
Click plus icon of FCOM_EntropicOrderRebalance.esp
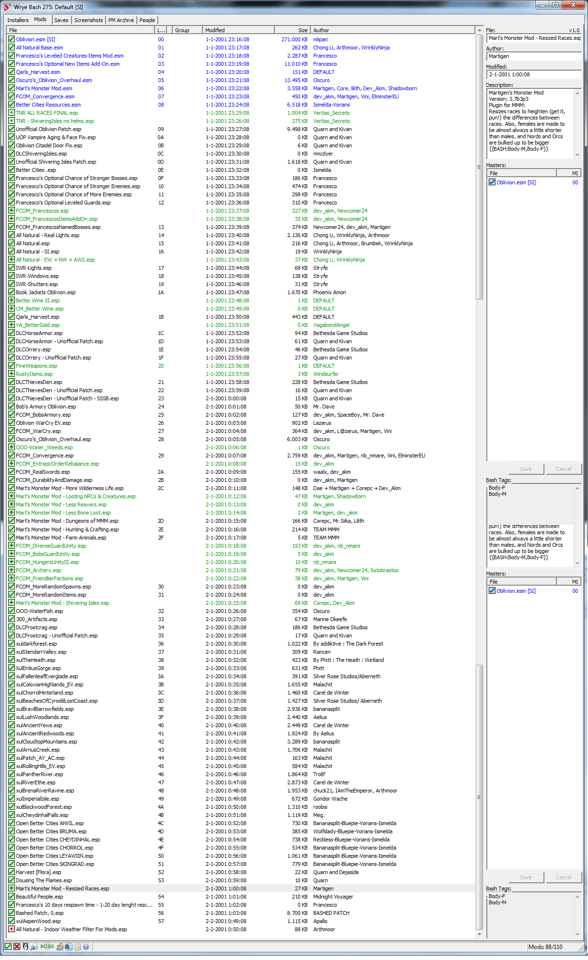click(12, 464)
